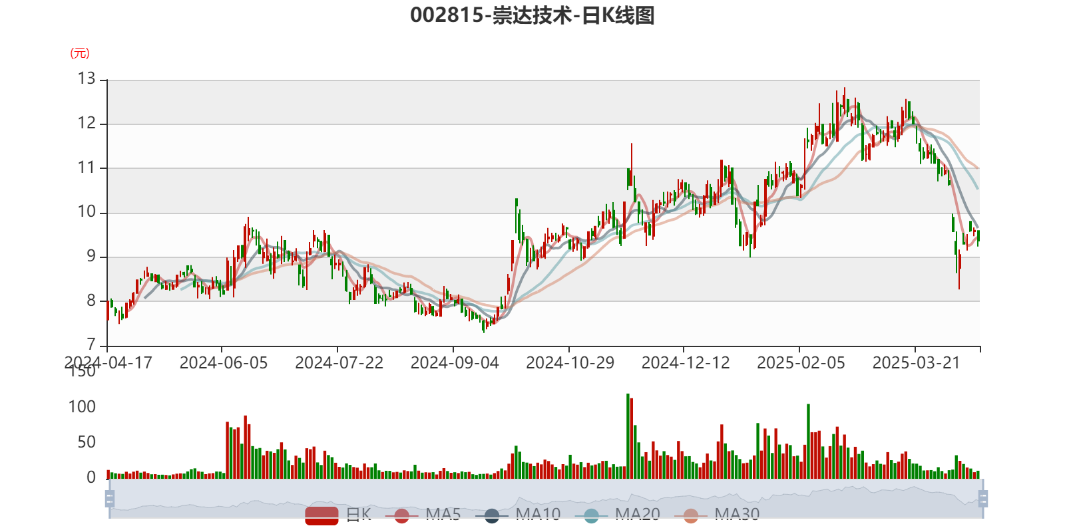Click the price axis label 13
The height and width of the screenshot is (532, 1065).
pos(87,78)
